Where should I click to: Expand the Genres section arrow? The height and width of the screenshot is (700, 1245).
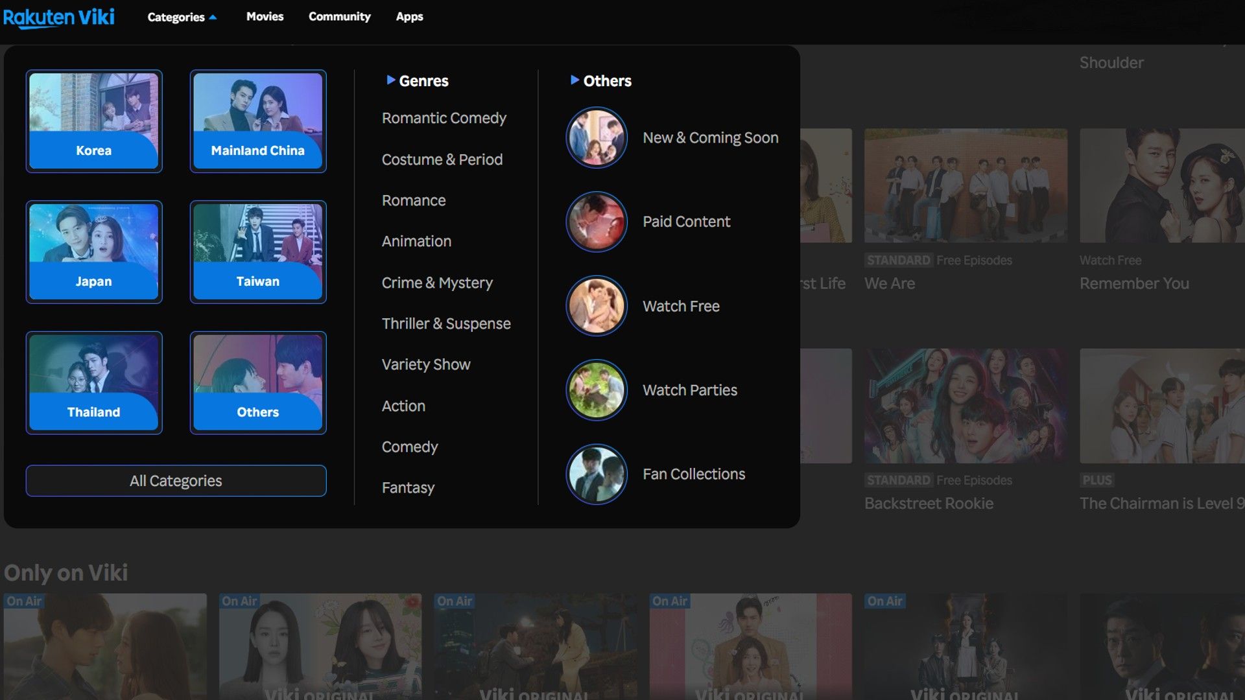pyautogui.click(x=387, y=81)
